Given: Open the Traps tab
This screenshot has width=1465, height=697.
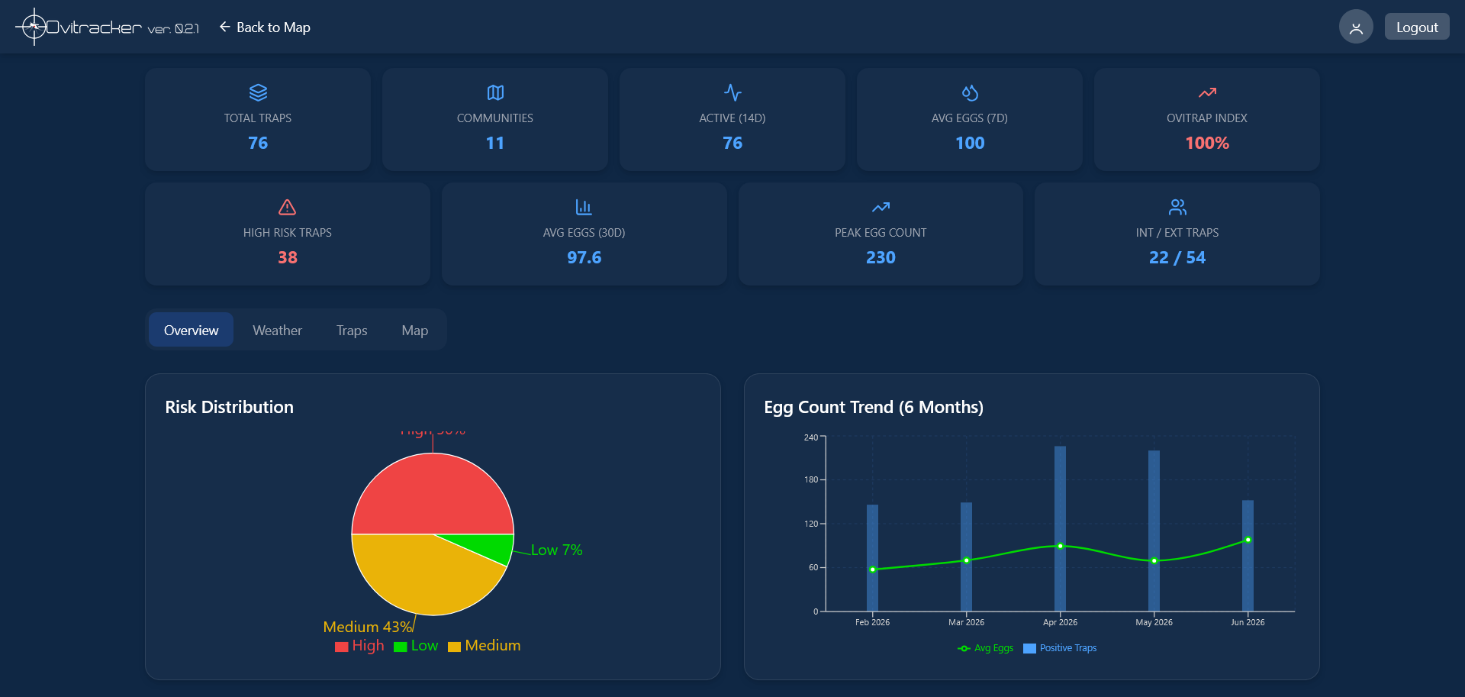Looking at the screenshot, I should pyautogui.click(x=352, y=330).
